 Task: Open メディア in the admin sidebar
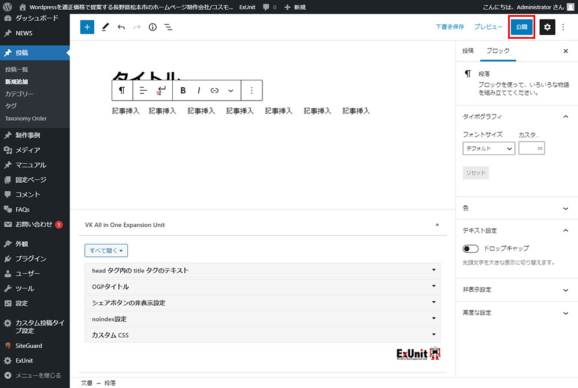(28, 150)
